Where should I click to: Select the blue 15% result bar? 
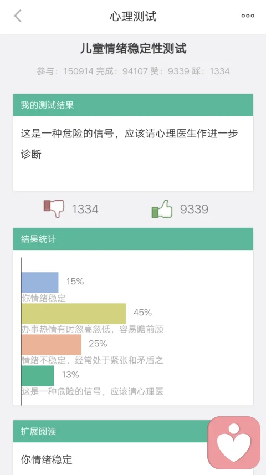tap(40, 282)
